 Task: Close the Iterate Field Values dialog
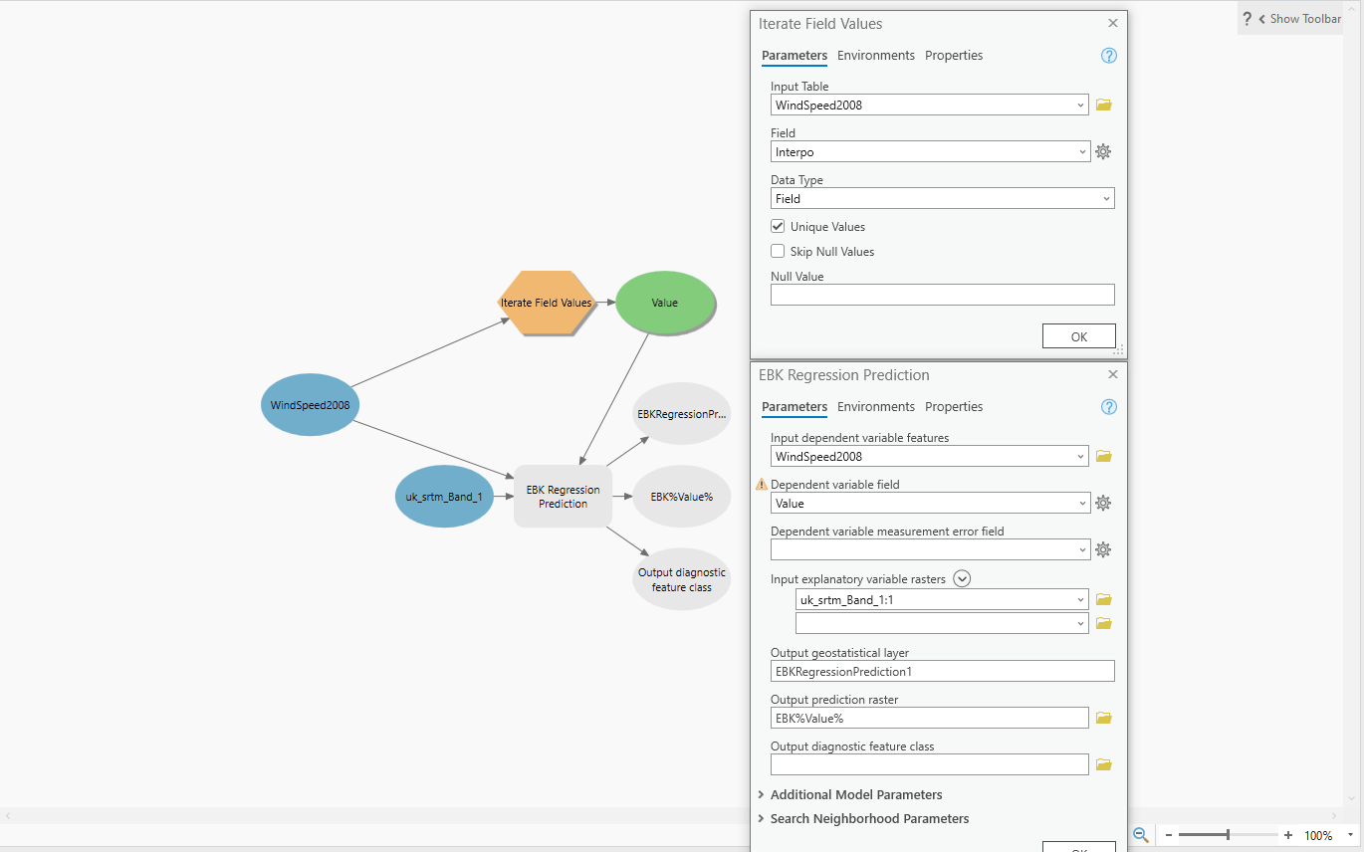click(1113, 23)
